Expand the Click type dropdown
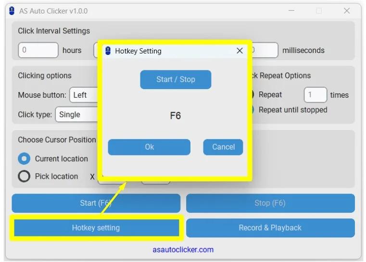The height and width of the screenshot is (262, 366). [77, 115]
